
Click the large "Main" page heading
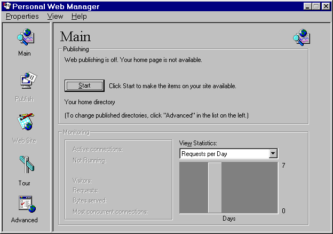click(75, 36)
